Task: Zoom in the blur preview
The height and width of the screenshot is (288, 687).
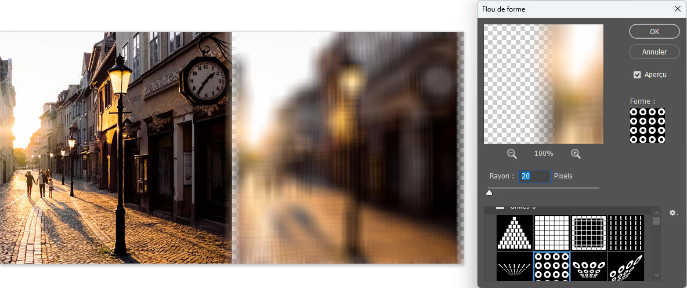Action: tap(576, 154)
